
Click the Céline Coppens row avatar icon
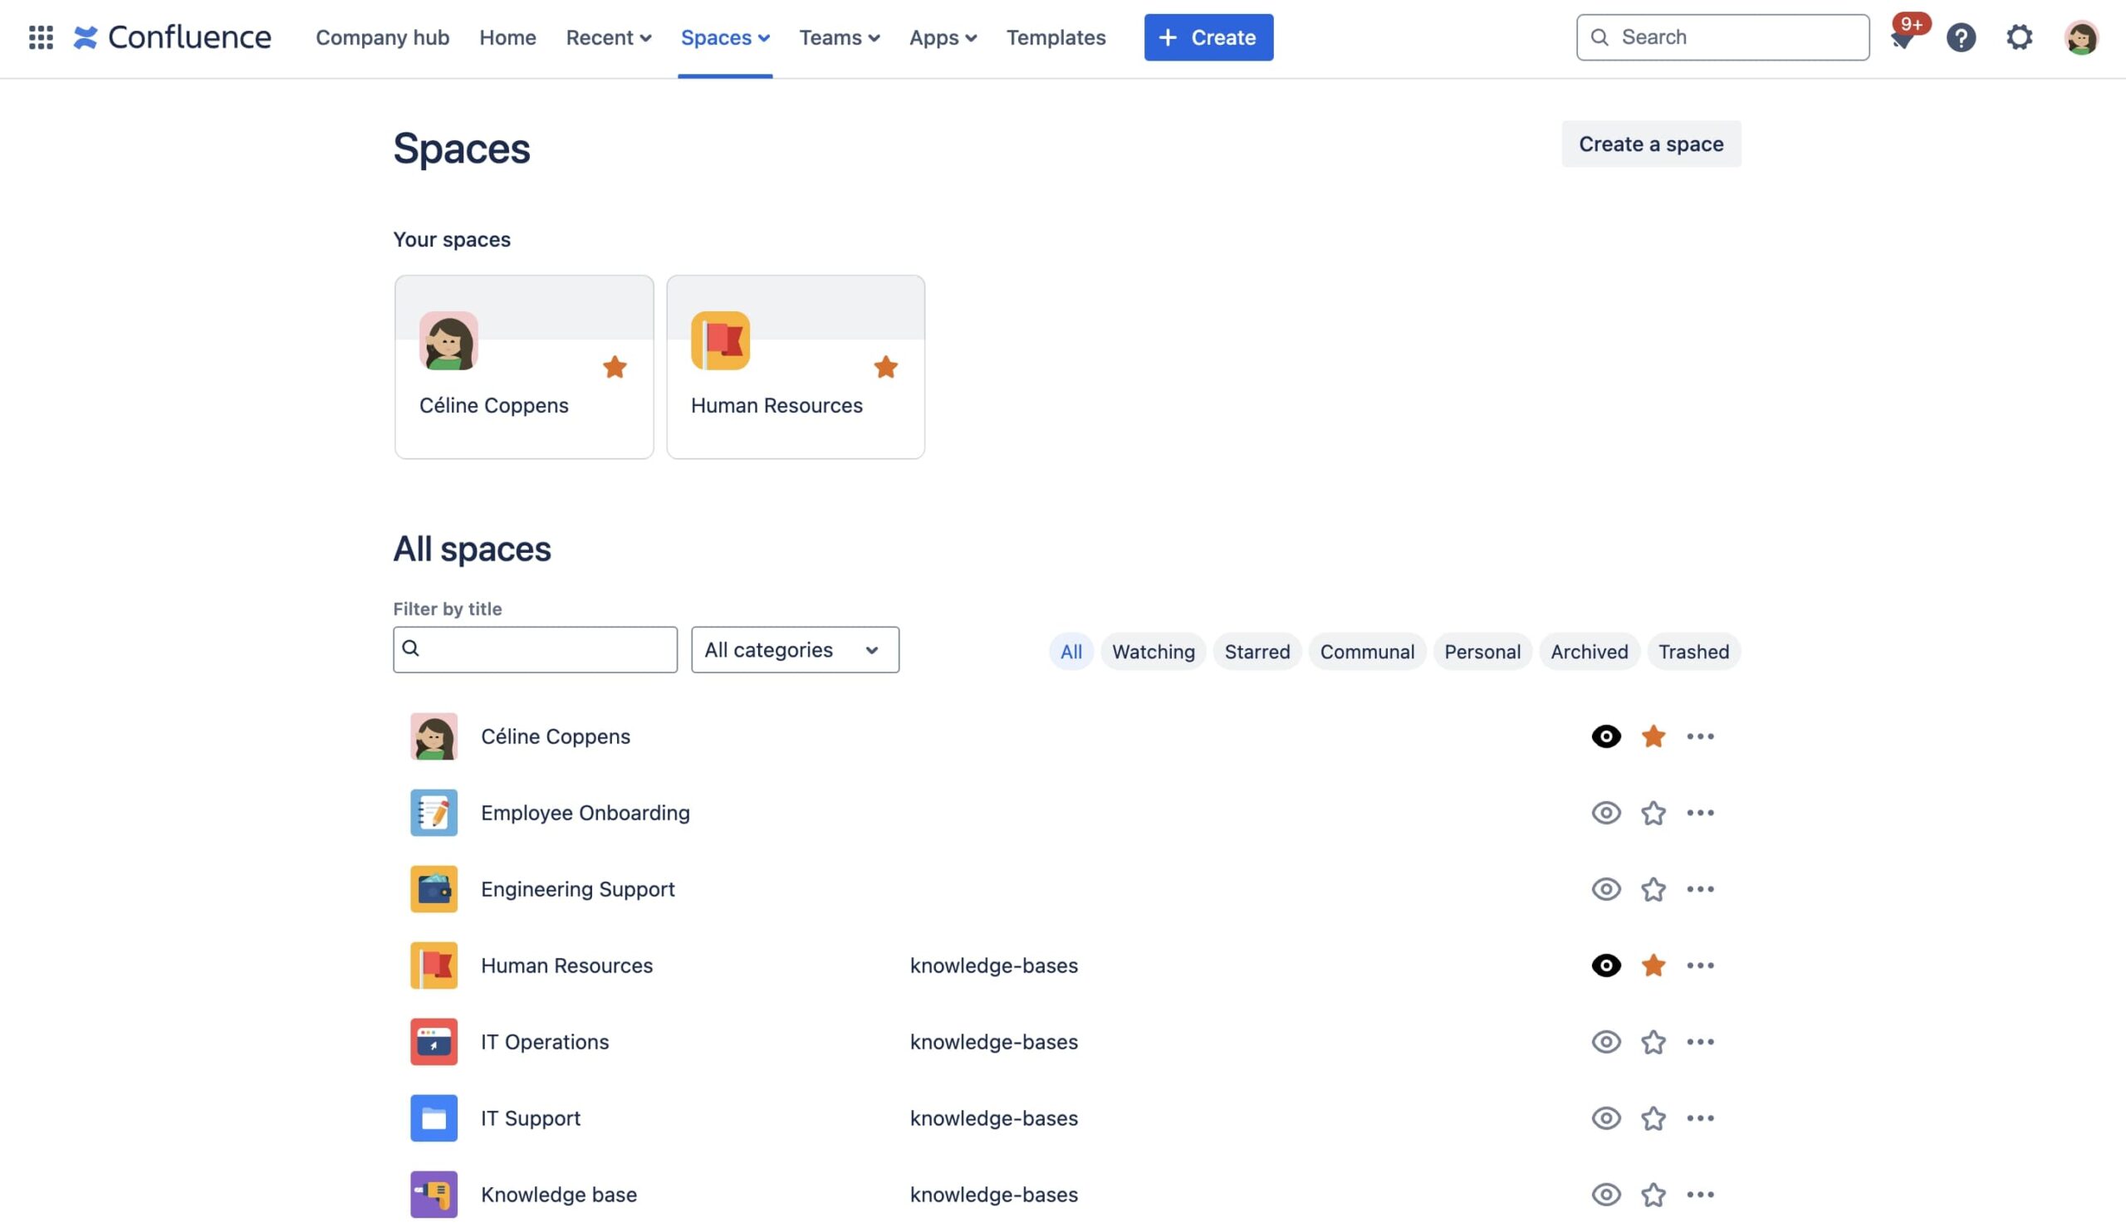434,736
